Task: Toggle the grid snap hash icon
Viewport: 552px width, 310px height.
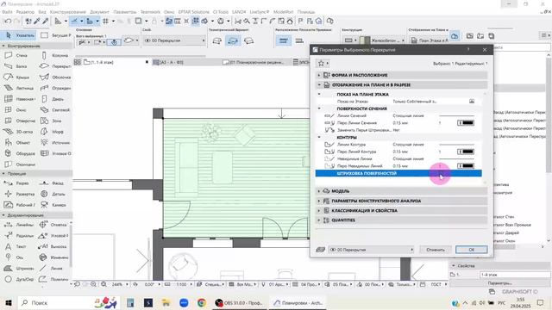Action: (x=105, y=21)
